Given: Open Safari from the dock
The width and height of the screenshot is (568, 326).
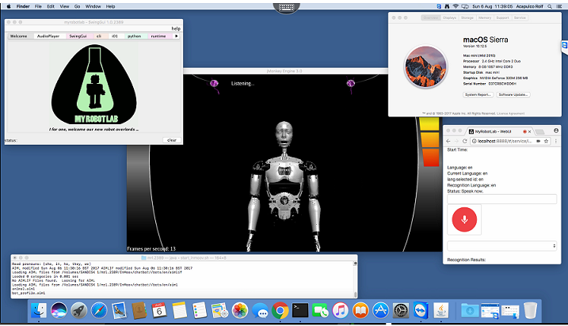Looking at the screenshot, I should coord(99,310).
